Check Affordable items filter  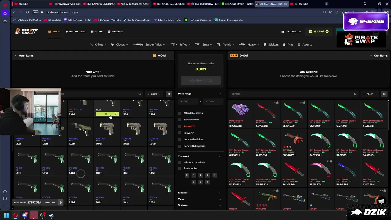pyautogui.click(x=180, y=113)
